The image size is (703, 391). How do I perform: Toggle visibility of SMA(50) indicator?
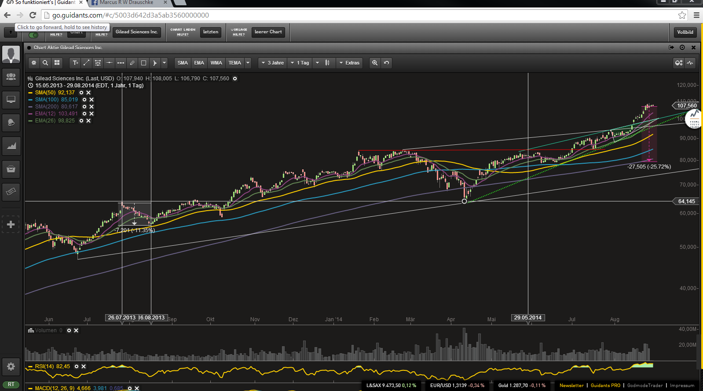81,93
